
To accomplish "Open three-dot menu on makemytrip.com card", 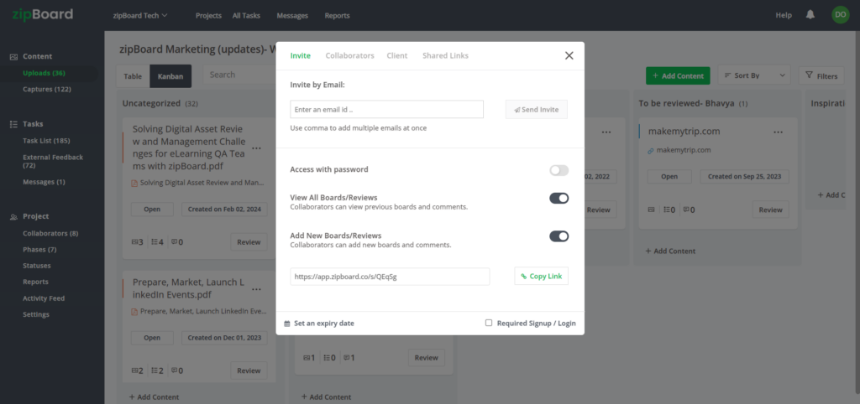I will pyautogui.click(x=779, y=132).
